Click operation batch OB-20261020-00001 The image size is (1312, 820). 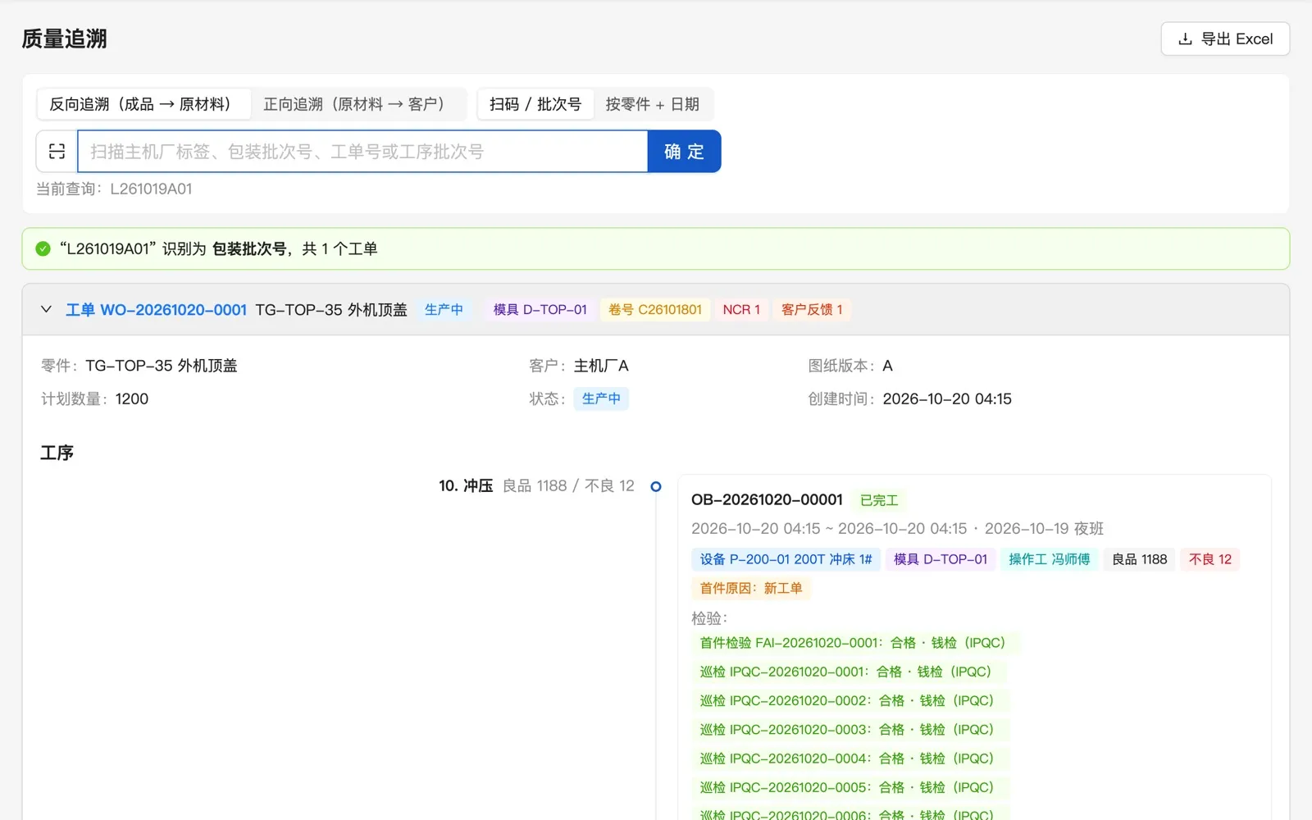tap(767, 499)
